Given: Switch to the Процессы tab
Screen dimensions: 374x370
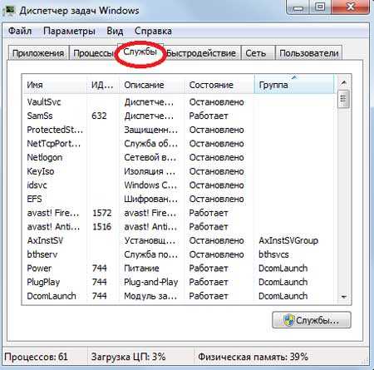Looking at the screenshot, I should click(x=93, y=53).
